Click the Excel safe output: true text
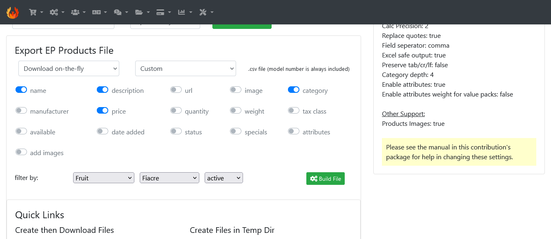 click(414, 55)
